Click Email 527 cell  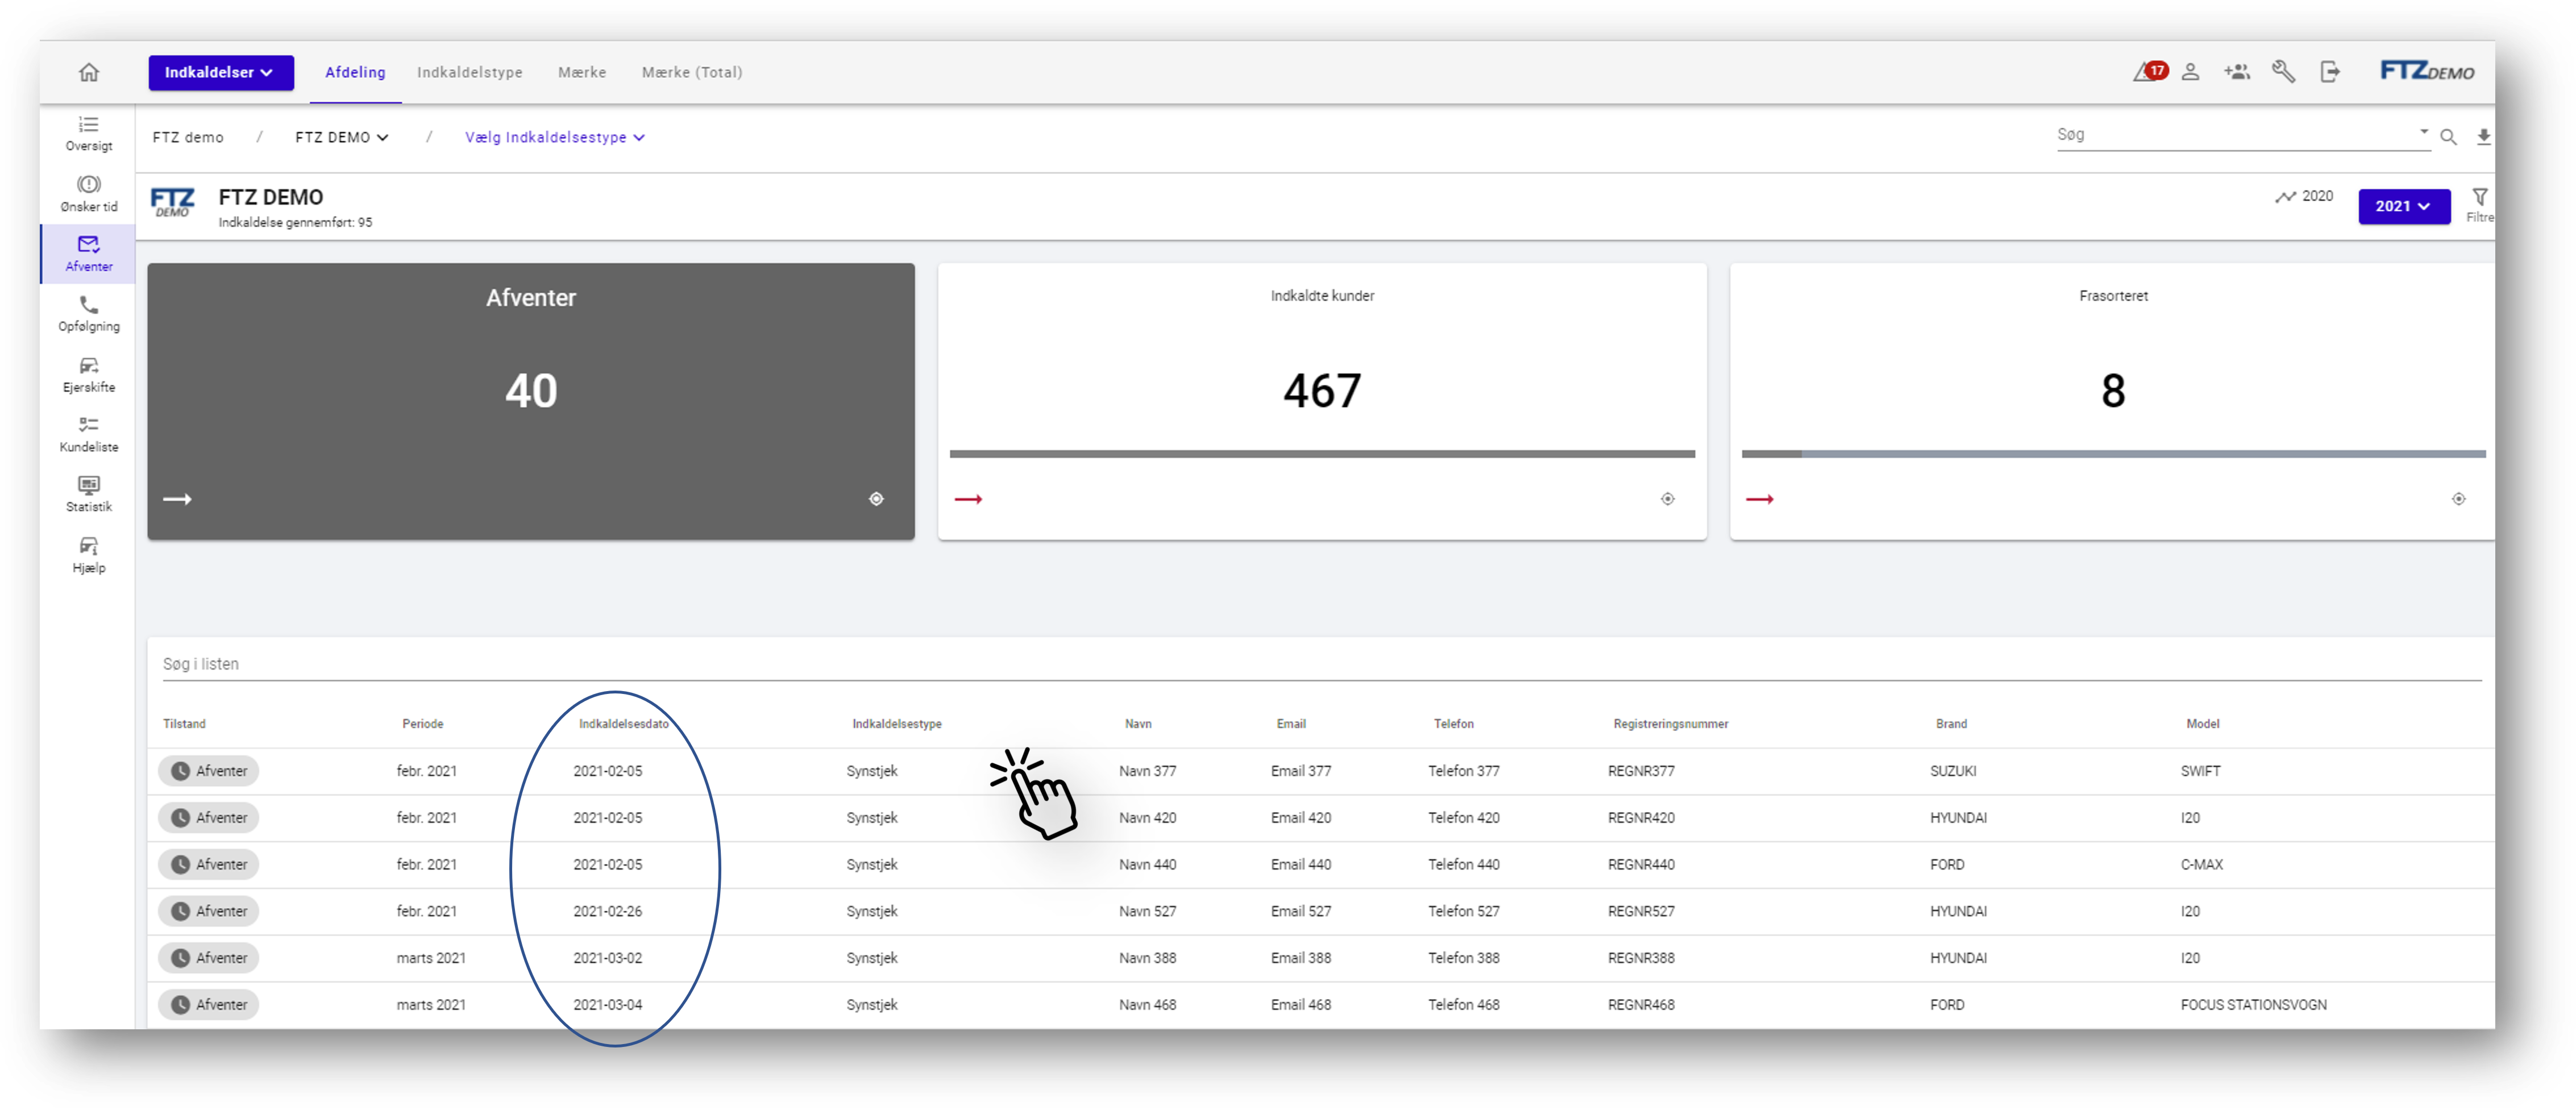coord(1301,912)
